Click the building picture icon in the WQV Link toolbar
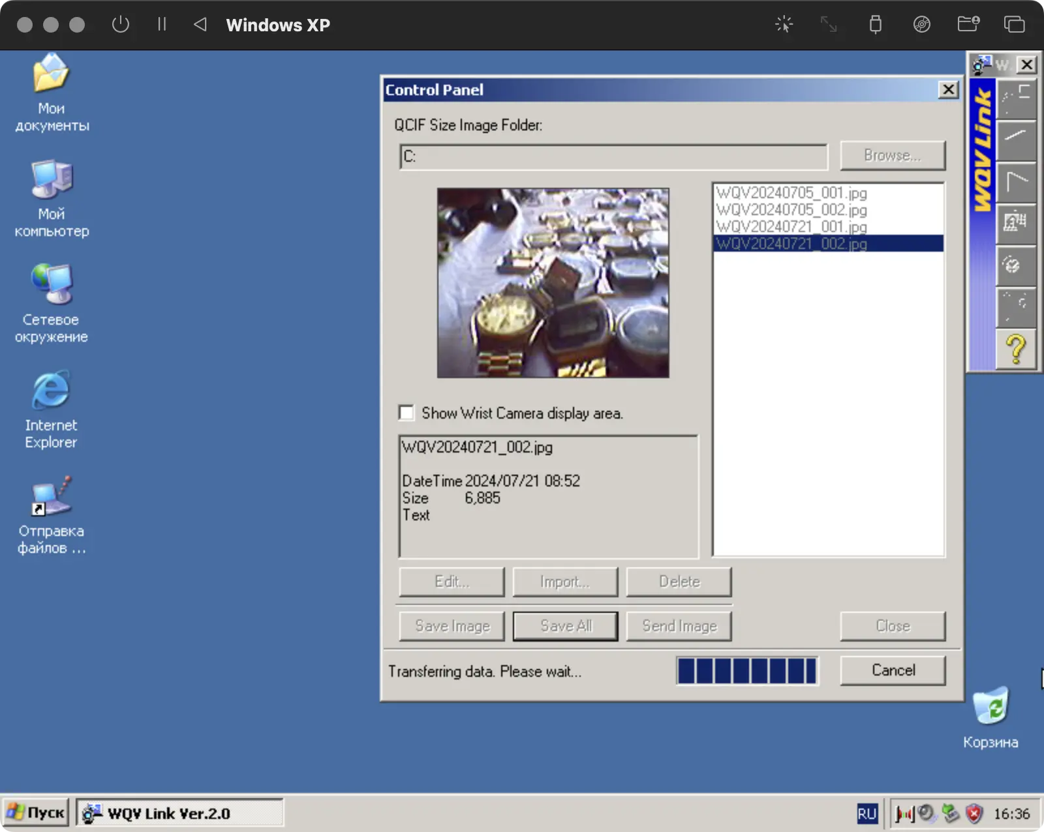This screenshot has width=1044, height=832. click(1016, 223)
